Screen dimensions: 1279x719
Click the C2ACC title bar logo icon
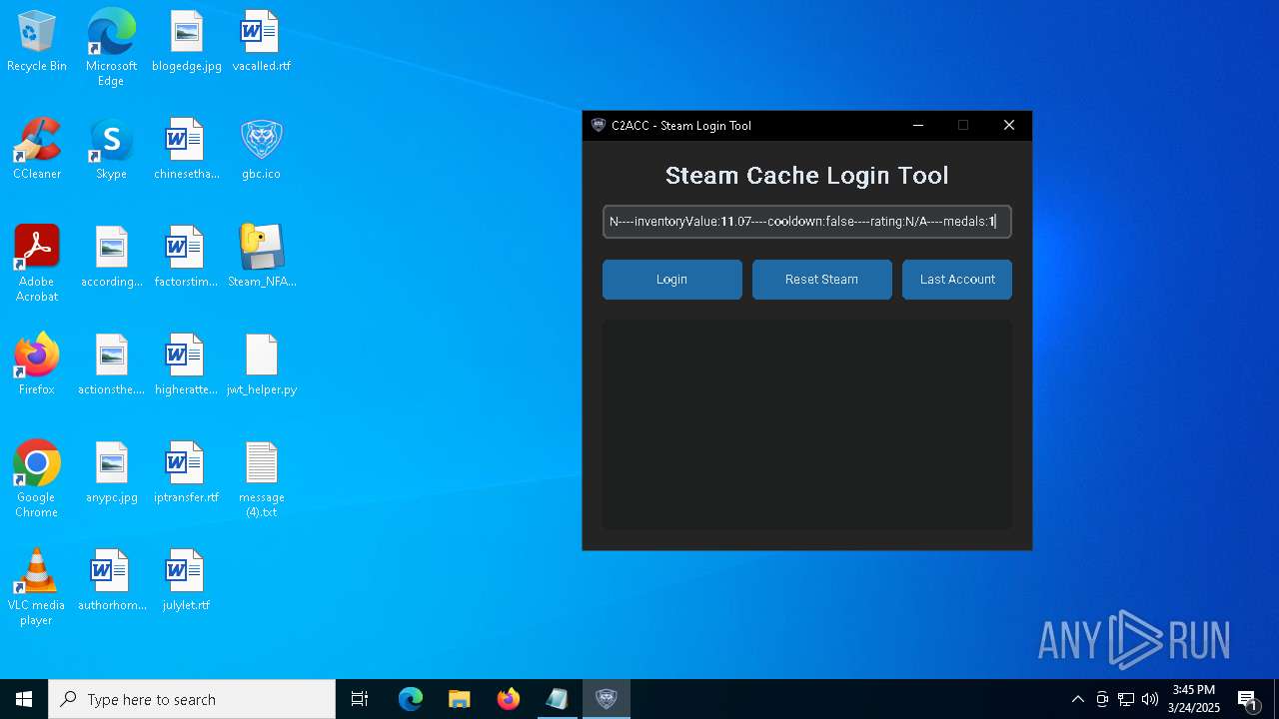click(599, 126)
